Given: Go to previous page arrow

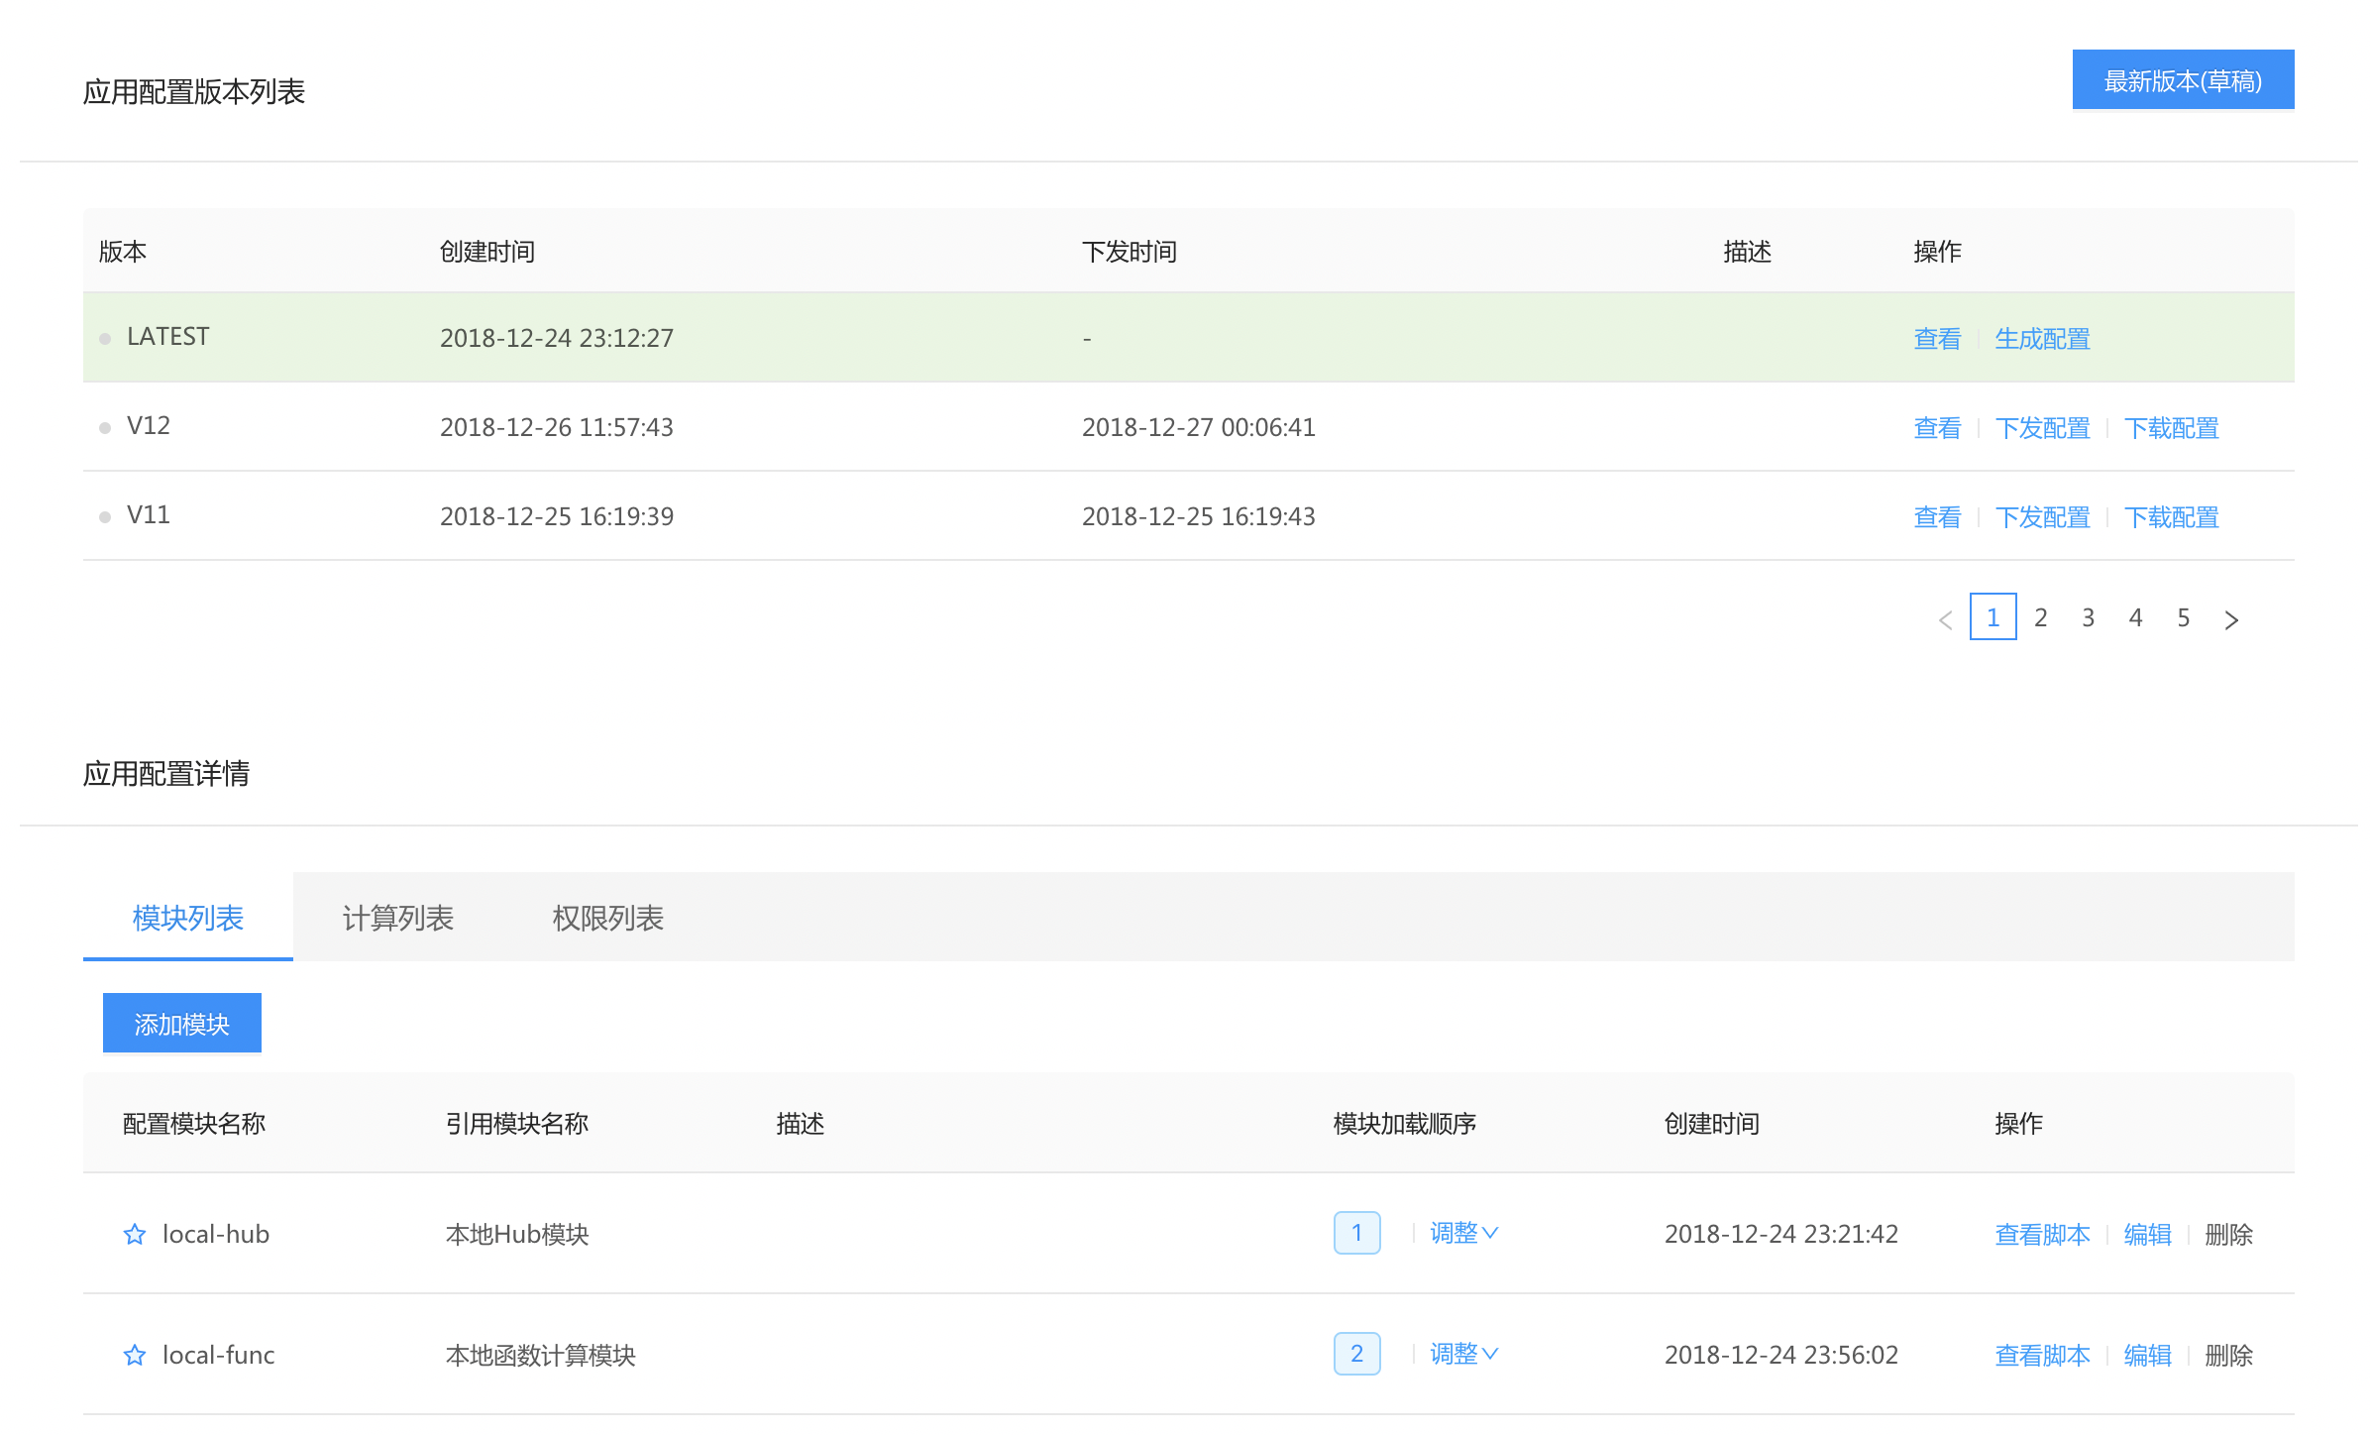Looking at the screenshot, I should click(x=1945, y=619).
